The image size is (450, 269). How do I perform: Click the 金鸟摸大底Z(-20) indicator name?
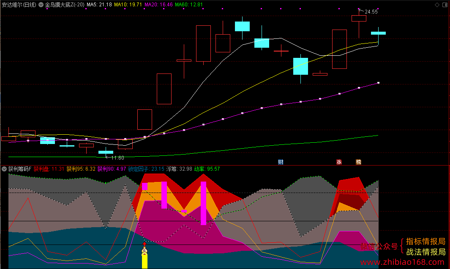tap(65, 5)
